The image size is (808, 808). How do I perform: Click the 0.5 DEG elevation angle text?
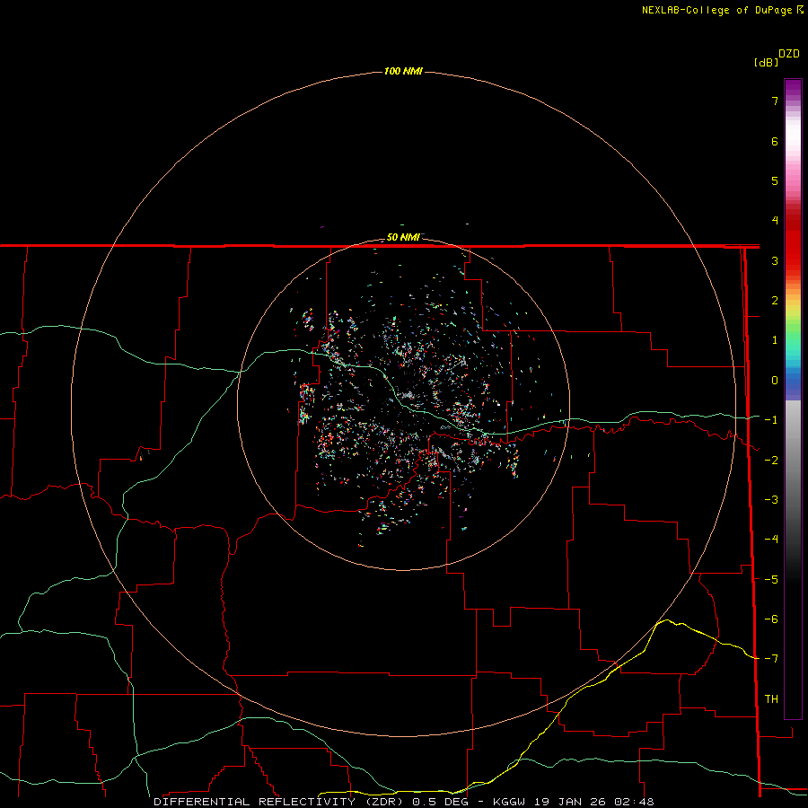click(440, 802)
